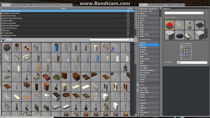
Task: Click the down arrow of categories list
Action: coord(136,36)
